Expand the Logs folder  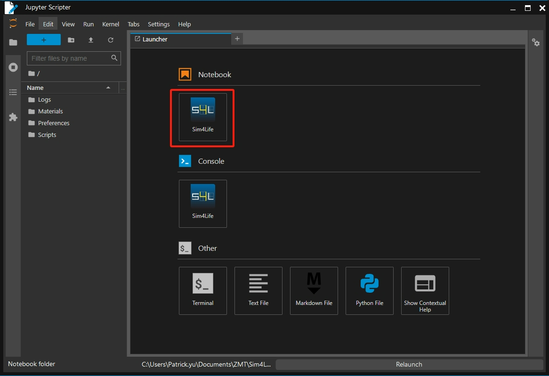[44, 100]
